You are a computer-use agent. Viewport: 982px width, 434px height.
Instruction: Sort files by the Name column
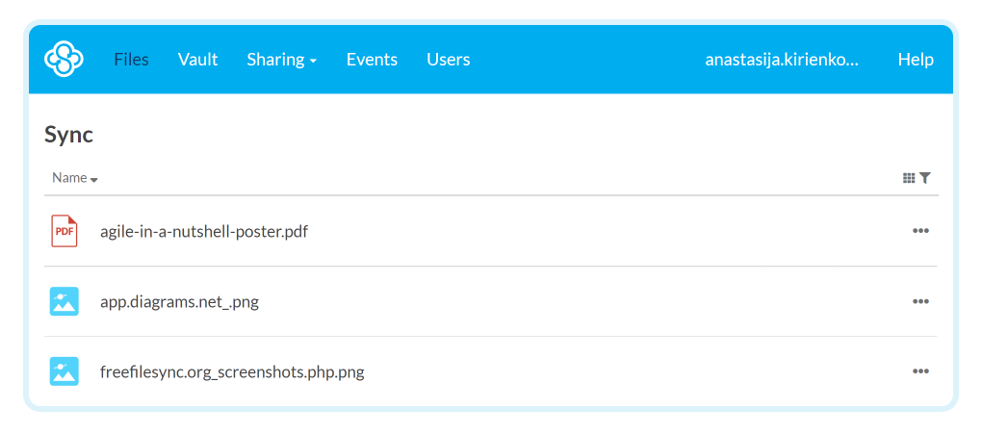[x=74, y=178]
